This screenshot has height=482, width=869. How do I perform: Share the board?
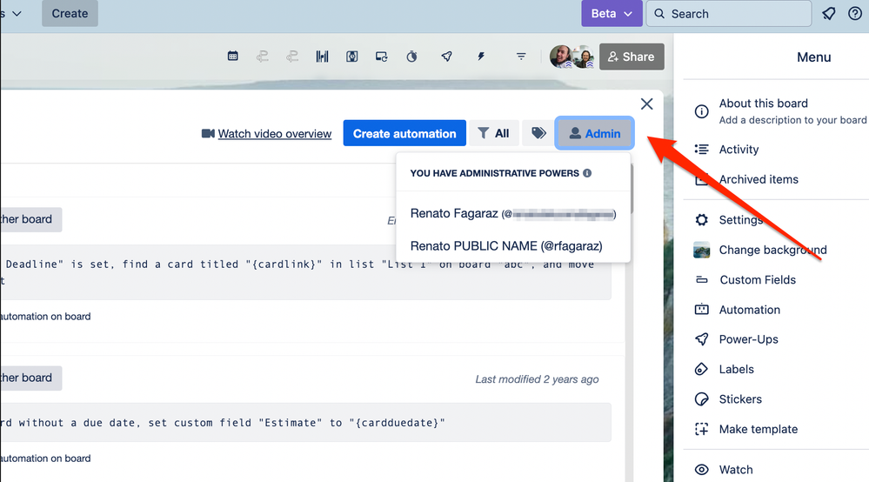click(x=632, y=57)
